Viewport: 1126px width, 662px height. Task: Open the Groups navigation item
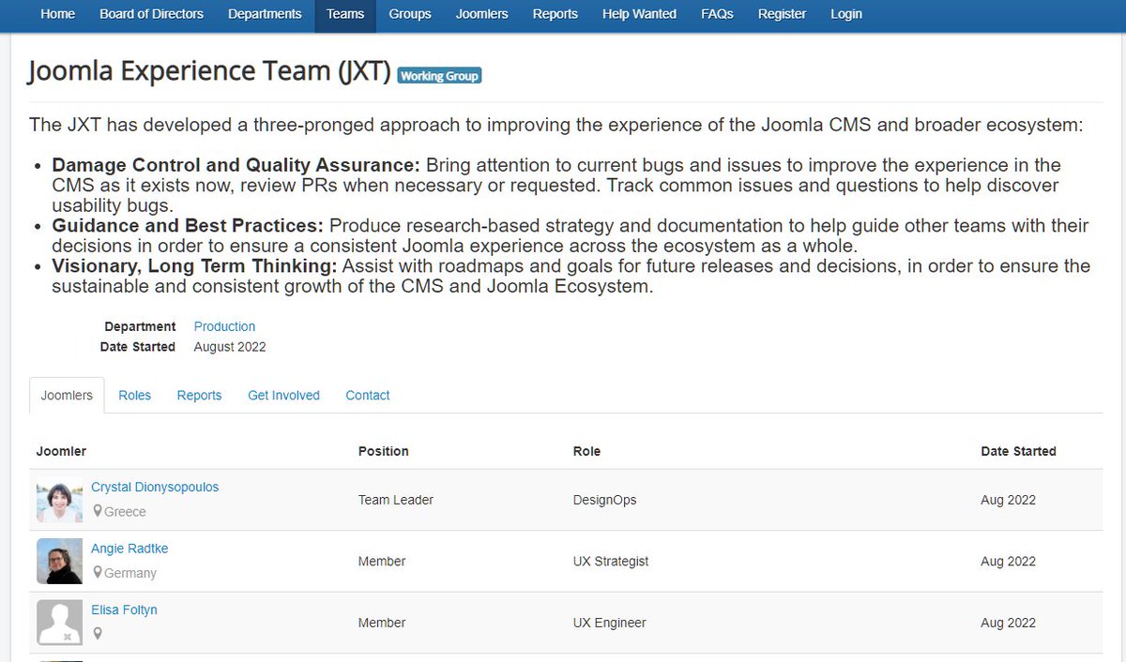click(410, 14)
